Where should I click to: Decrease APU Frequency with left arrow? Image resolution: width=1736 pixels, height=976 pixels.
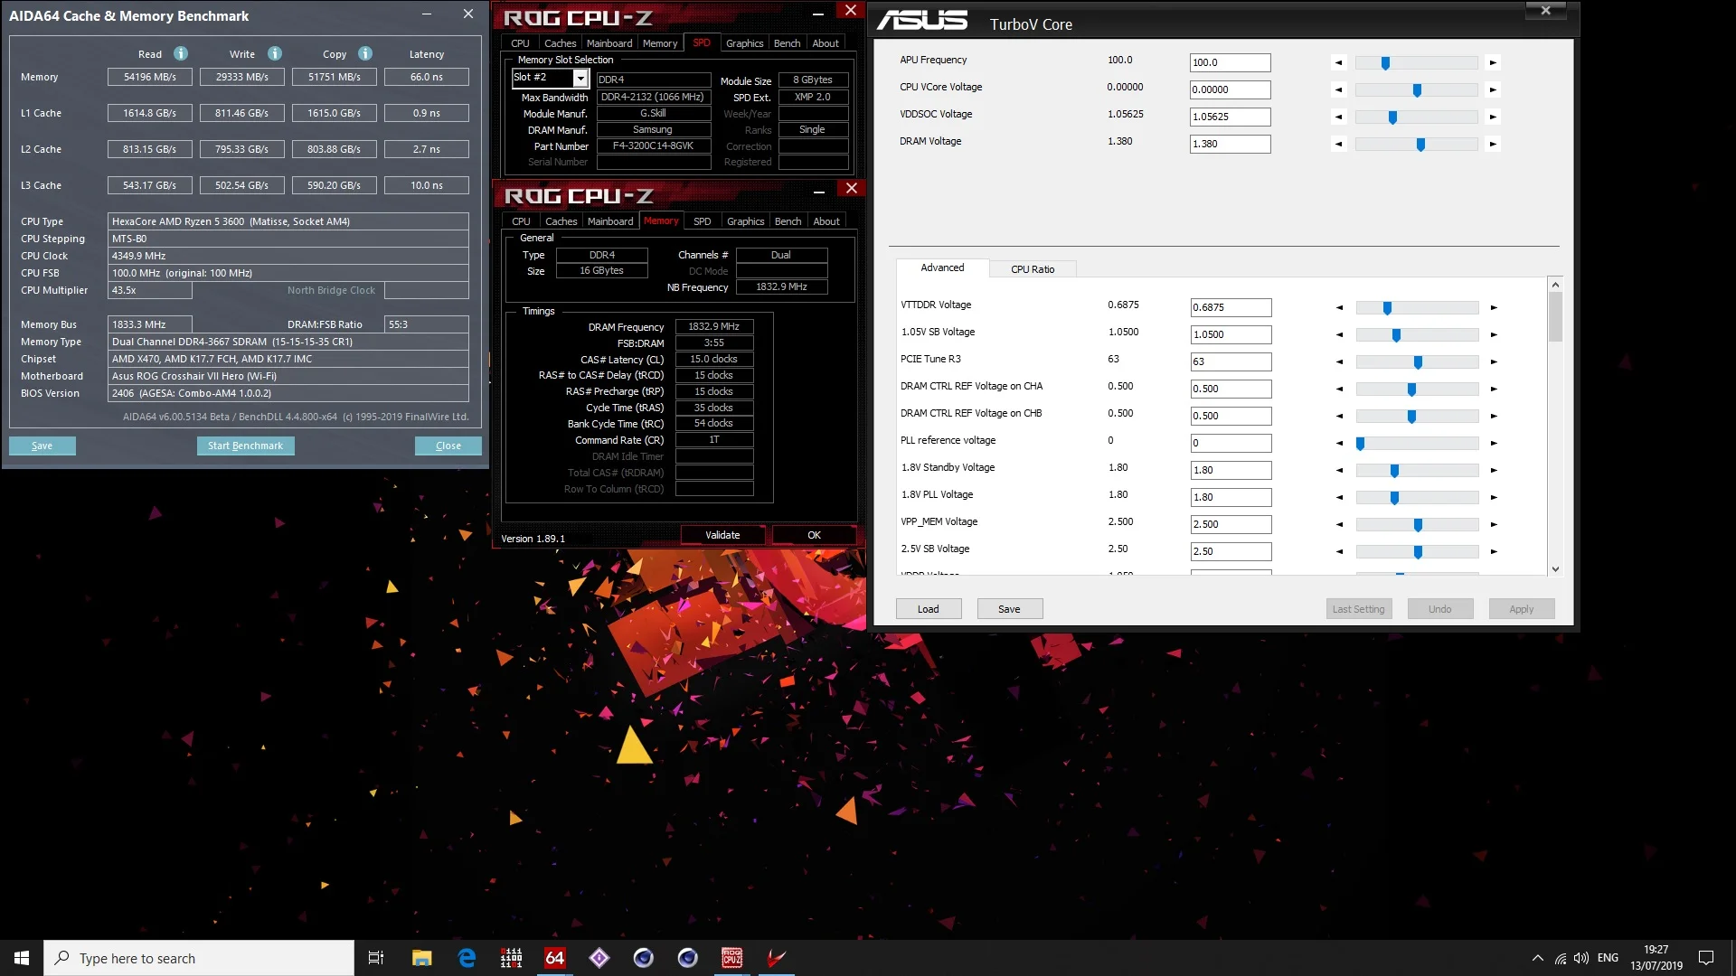(x=1339, y=62)
